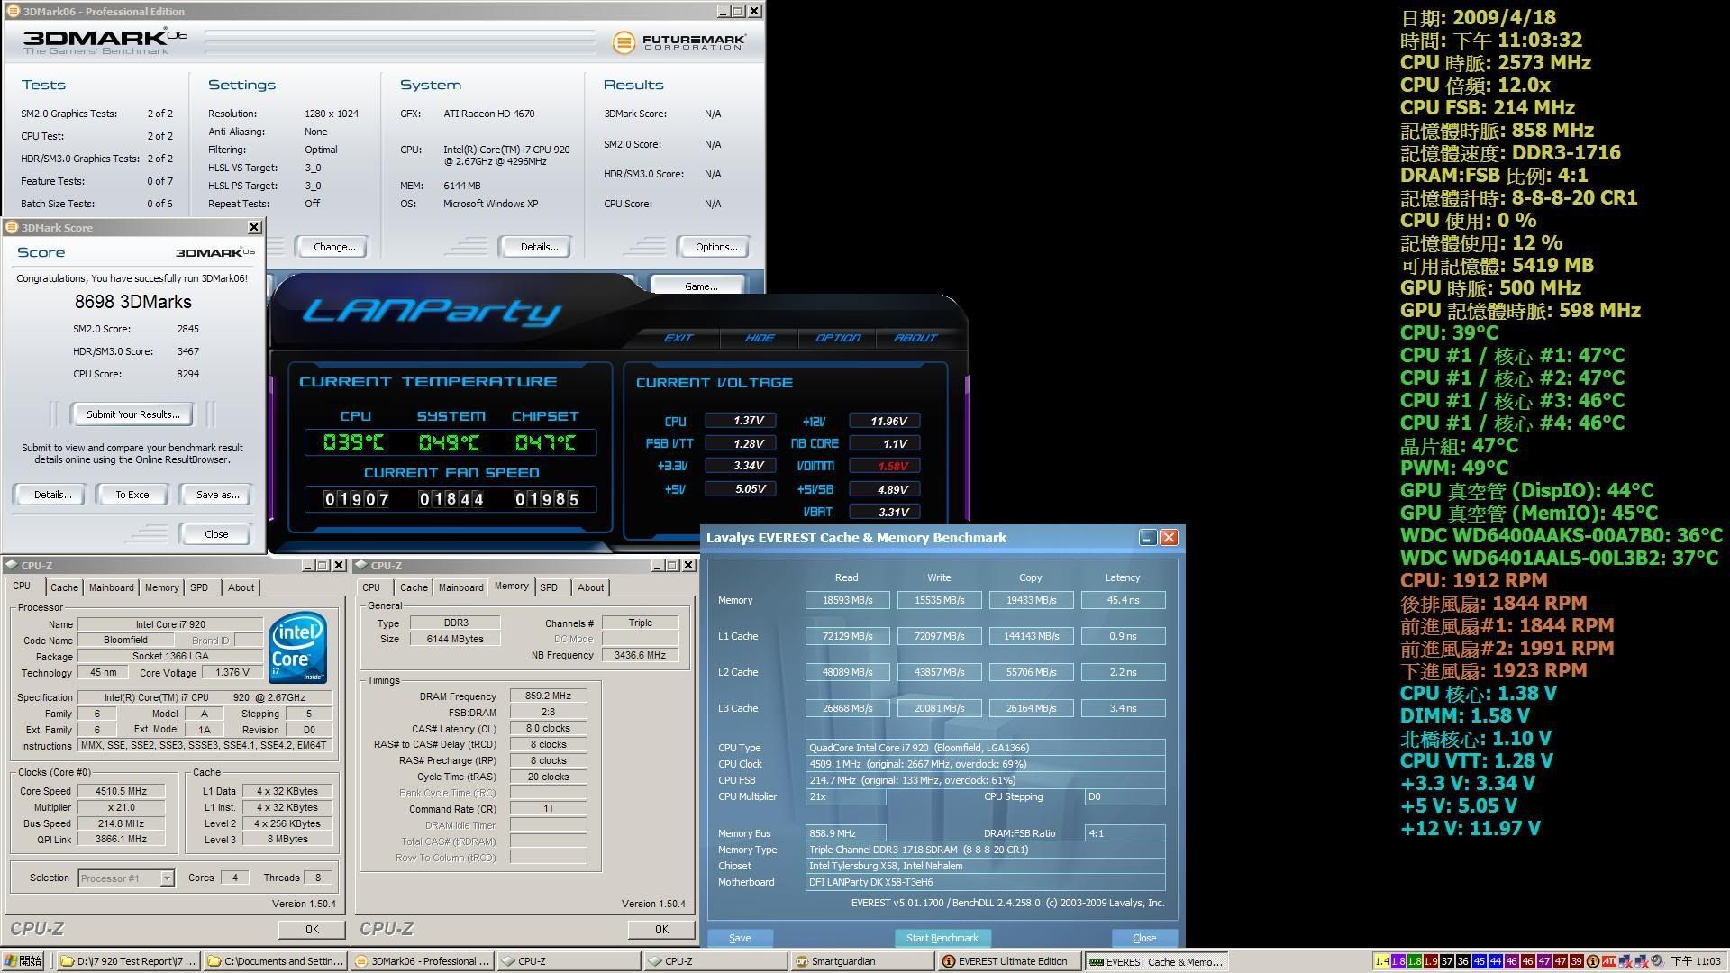Viewport: 1730px width, 973px height.
Task: Click Details... in the 3DMark Score dialog
Action: point(52,495)
